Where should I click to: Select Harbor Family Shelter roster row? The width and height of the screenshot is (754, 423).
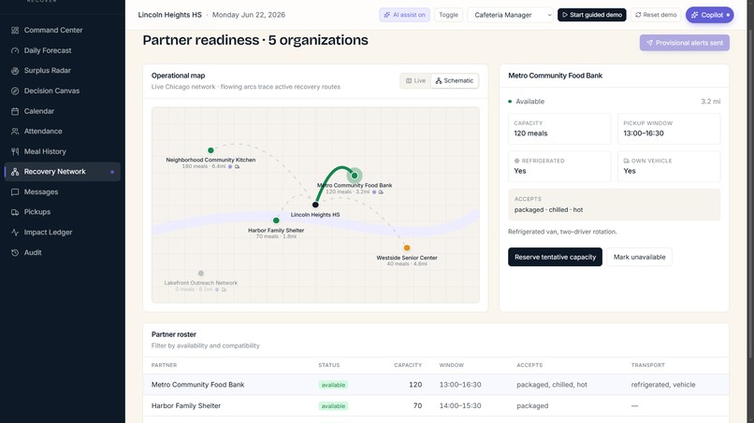click(x=436, y=405)
